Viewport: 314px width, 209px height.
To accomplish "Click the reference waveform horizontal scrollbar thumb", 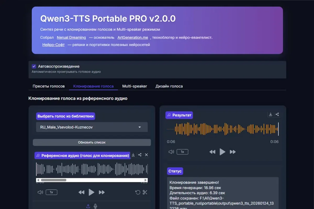I will point(53,180).
